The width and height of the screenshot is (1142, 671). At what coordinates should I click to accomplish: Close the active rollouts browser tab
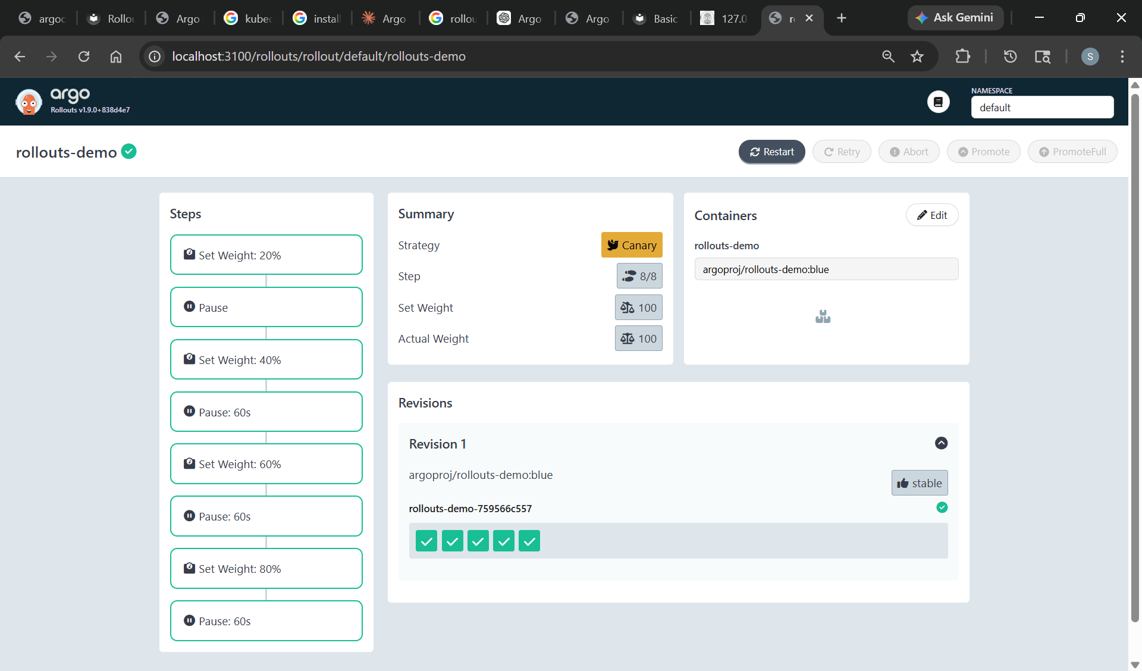click(x=809, y=18)
